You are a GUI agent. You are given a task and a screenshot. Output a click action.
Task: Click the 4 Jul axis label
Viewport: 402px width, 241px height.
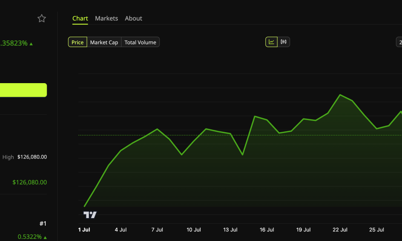(x=121, y=230)
